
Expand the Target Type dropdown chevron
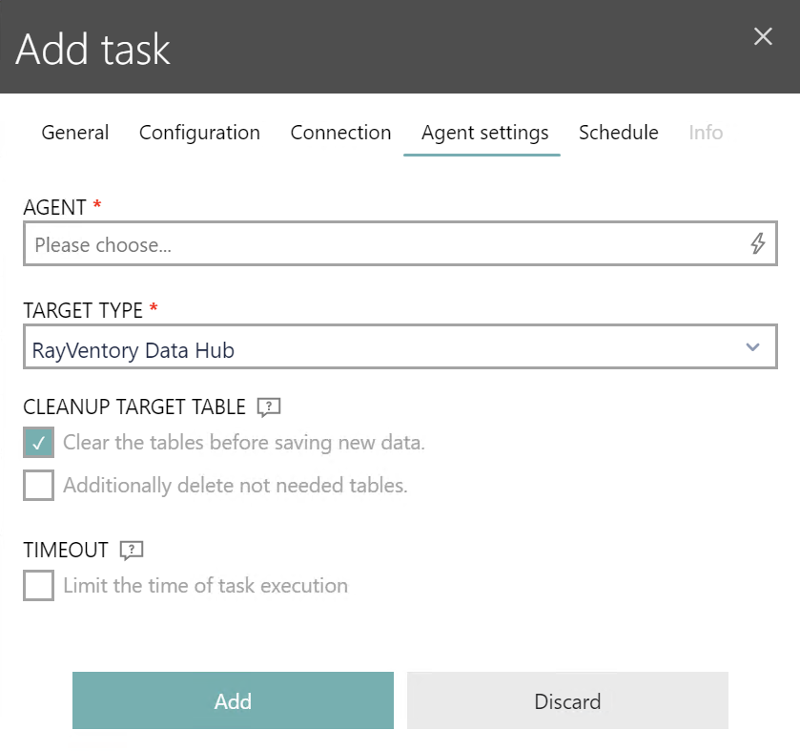[x=752, y=347]
